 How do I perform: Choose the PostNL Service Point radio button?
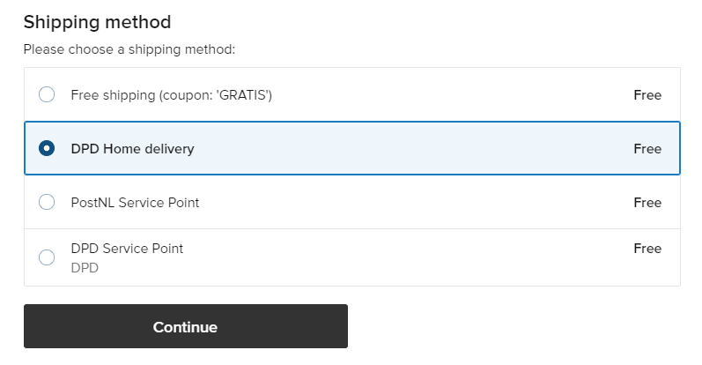point(47,202)
